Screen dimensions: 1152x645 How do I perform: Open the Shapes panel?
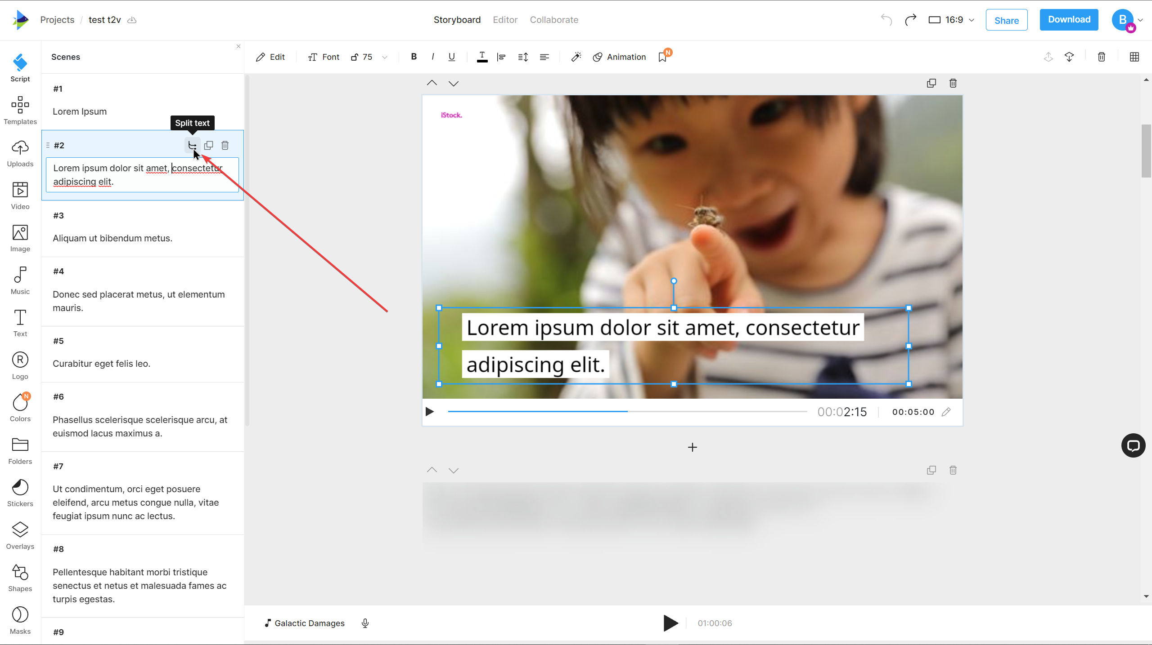[x=20, y=578]
